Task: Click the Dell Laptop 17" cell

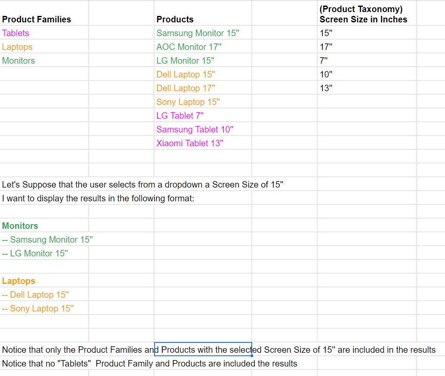Action: click(203, 88)
